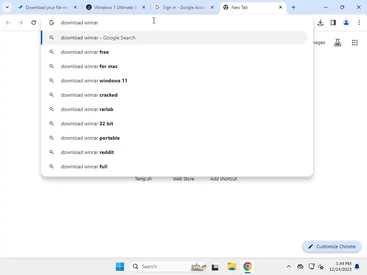Open Task View on the taskbar
367x275 pixels.
[215, 266]
